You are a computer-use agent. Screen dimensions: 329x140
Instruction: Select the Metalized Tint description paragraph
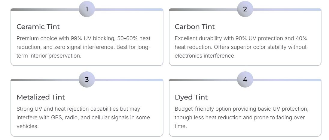coord(83,118)
